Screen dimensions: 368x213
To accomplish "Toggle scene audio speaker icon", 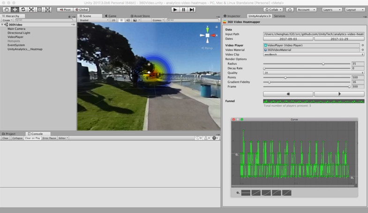I will pyautogui.click(x=128, y=20).
